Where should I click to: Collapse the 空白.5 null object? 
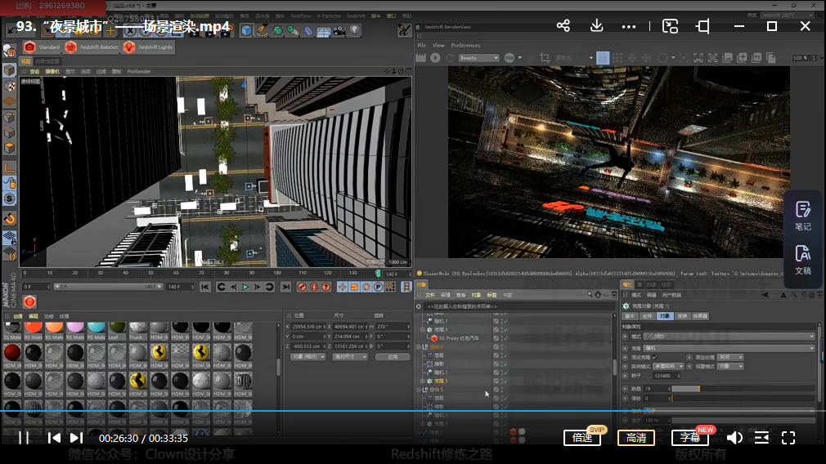(x=419, y=390)
